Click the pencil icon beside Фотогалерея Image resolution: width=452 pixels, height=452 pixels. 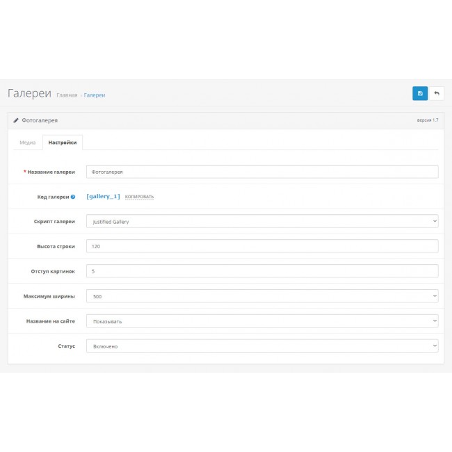(16, 120)
